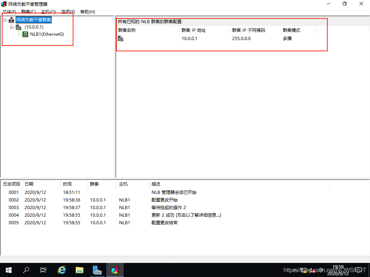
Task: Select log entry 0004 更新 2 成功
Action: click(x=186, y=215)
